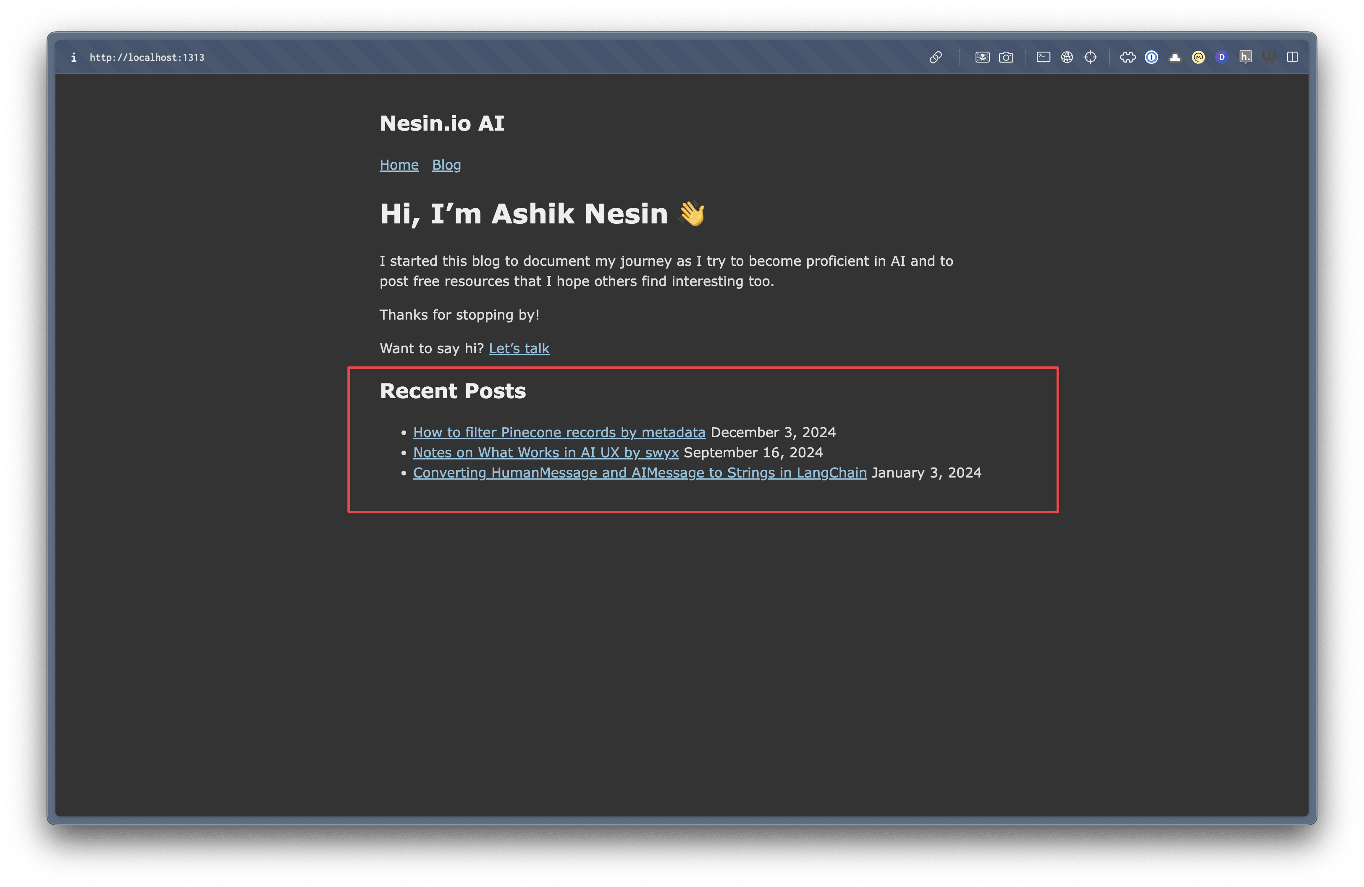Click the localhost:1313 address field

147,57
